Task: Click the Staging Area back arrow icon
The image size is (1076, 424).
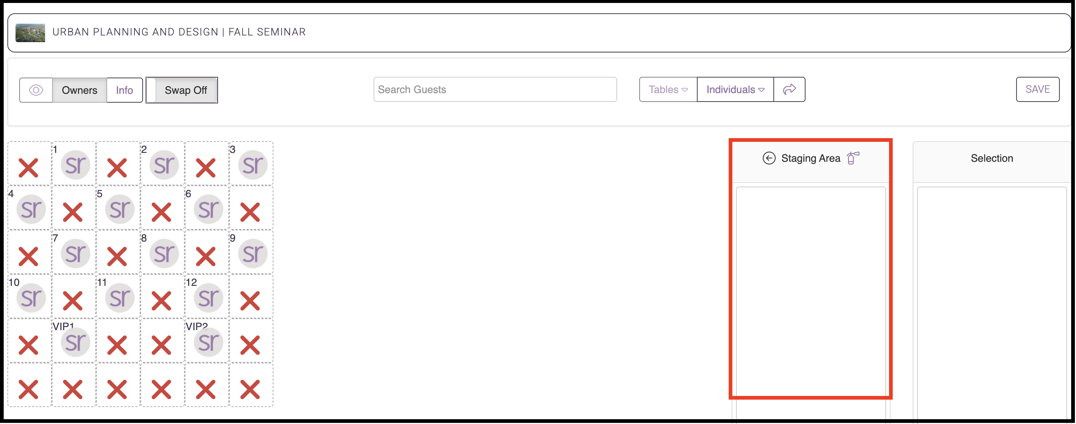Action: coord(769,158)
